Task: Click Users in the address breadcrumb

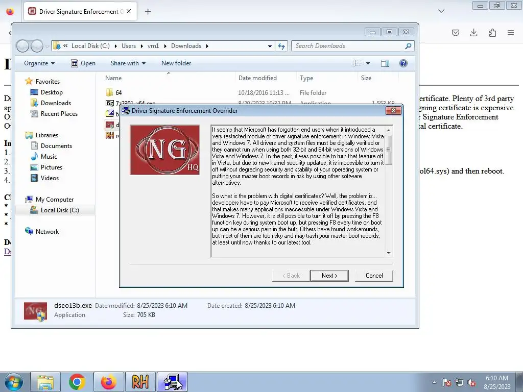Action: (129, 46)
